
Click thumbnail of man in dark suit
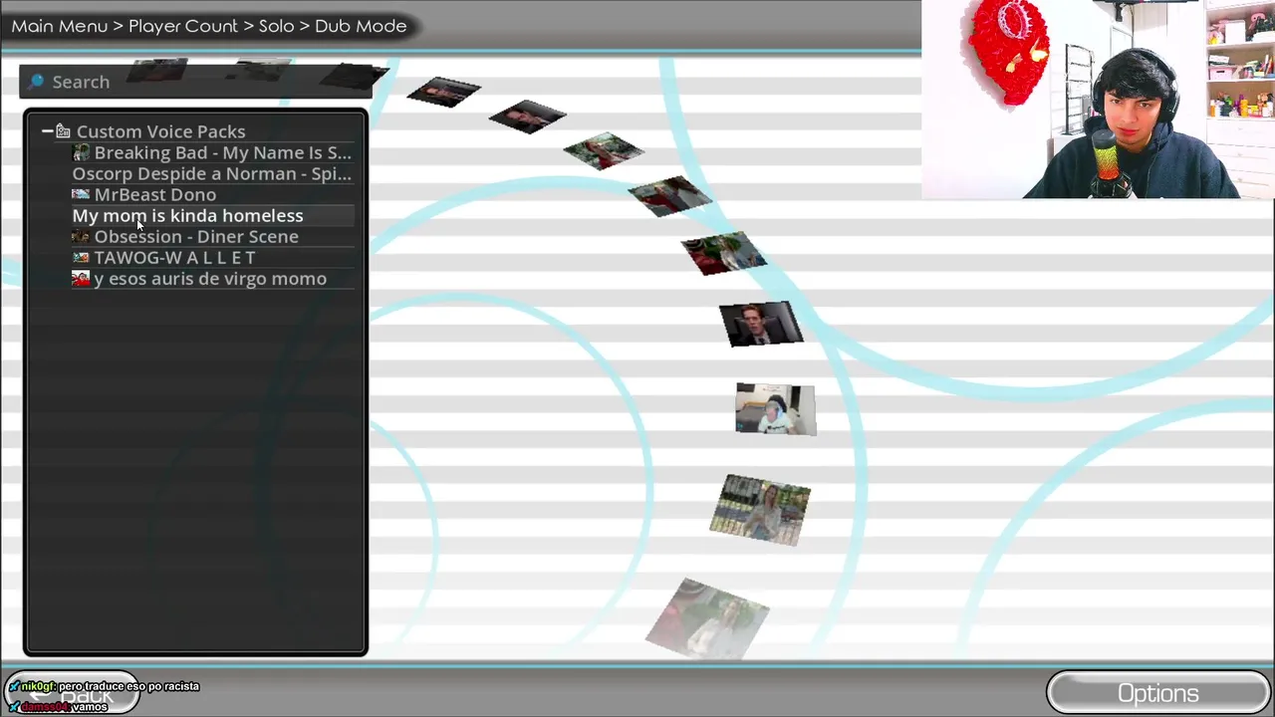point(761,325)
